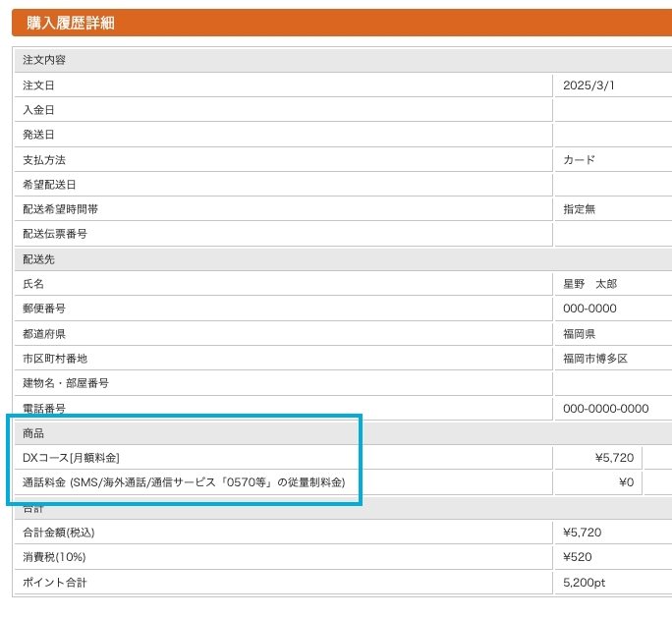Select the 福岡県 value

pyautogui.click(x=579, y=334)
